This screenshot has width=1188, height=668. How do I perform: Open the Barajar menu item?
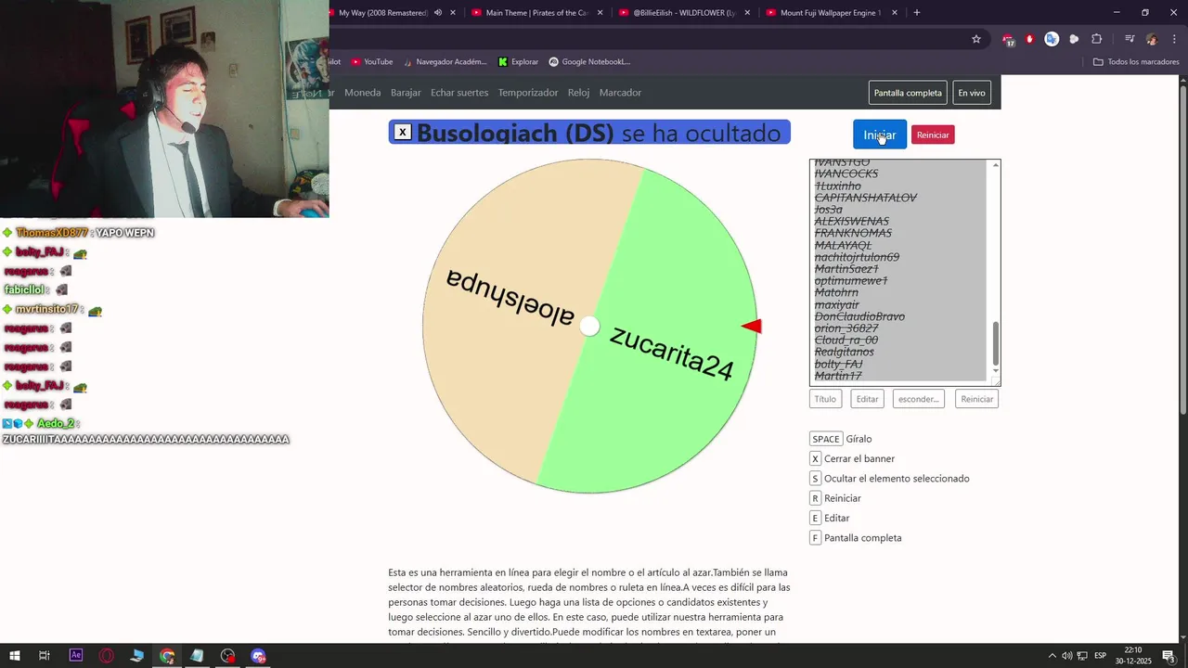click(406, 93)
